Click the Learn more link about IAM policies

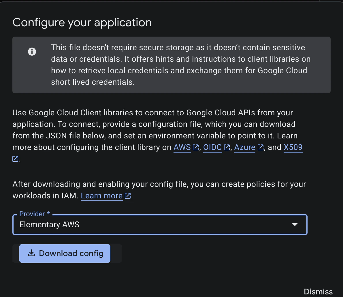coord(101,196)
